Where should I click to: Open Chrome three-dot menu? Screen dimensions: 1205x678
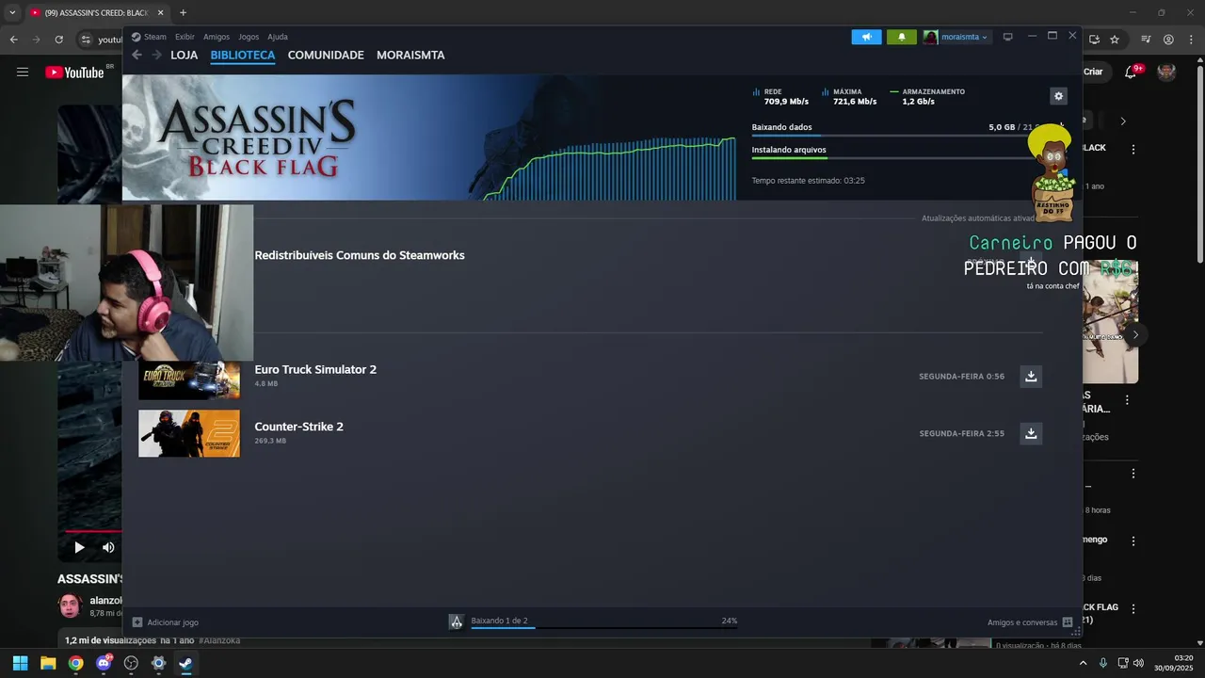(x=1191, y=40)
